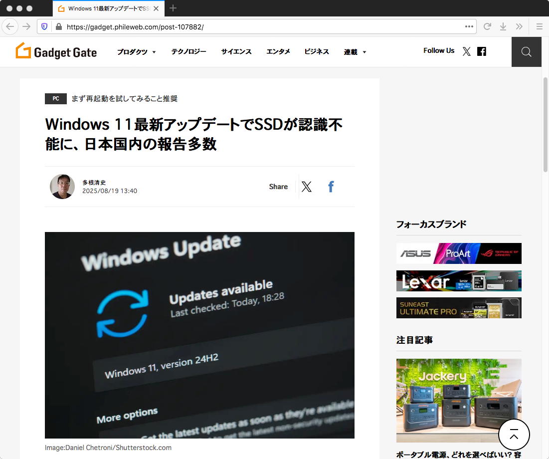Screen dimensions: 549x459
Task: Share the article on X
Action: click(306, 187)
